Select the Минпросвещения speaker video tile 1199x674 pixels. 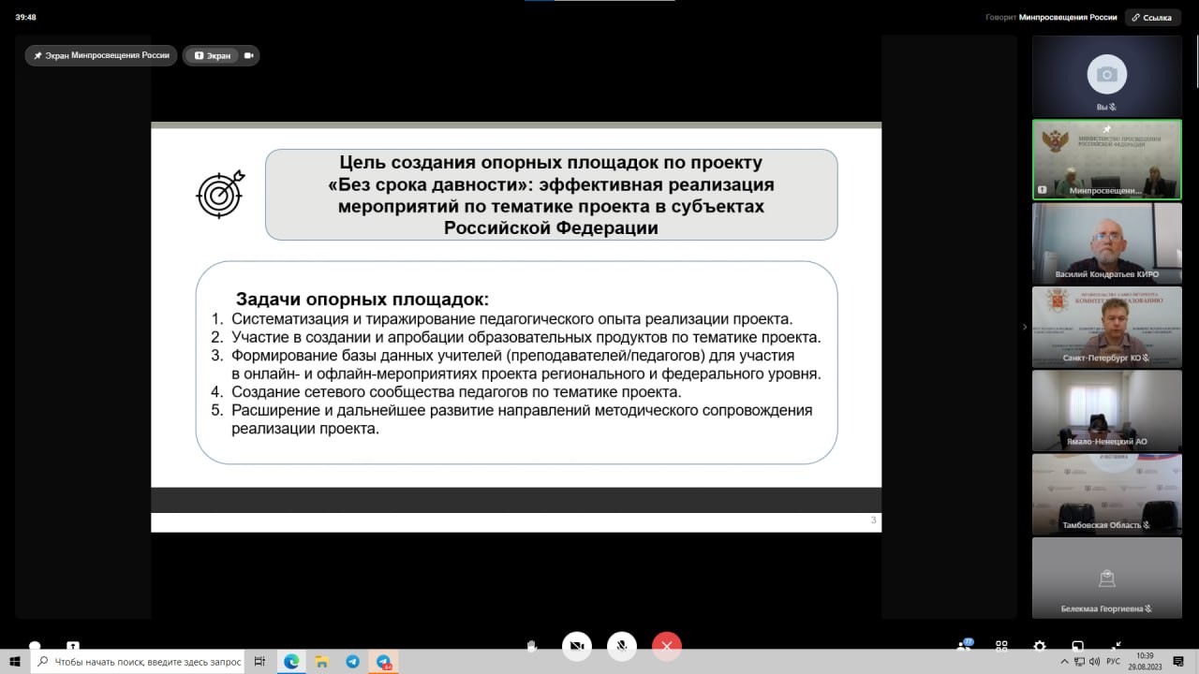(1106, 160)
